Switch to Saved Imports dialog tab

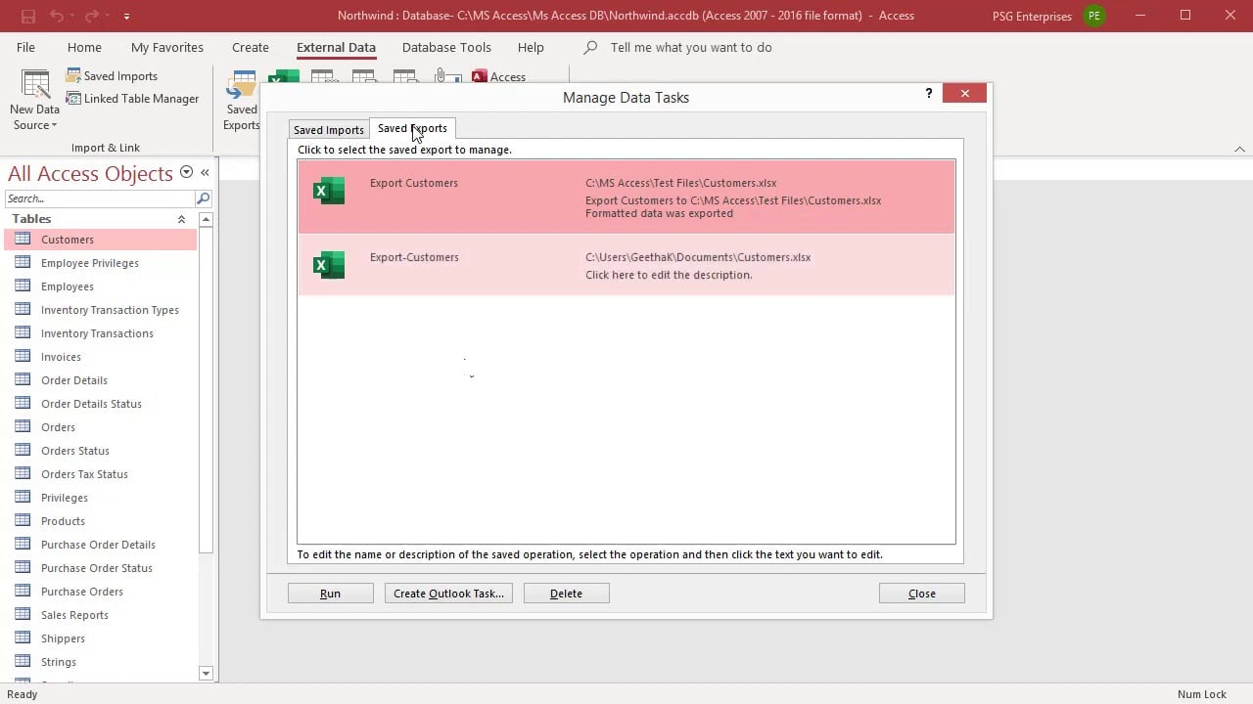(329, 130)
